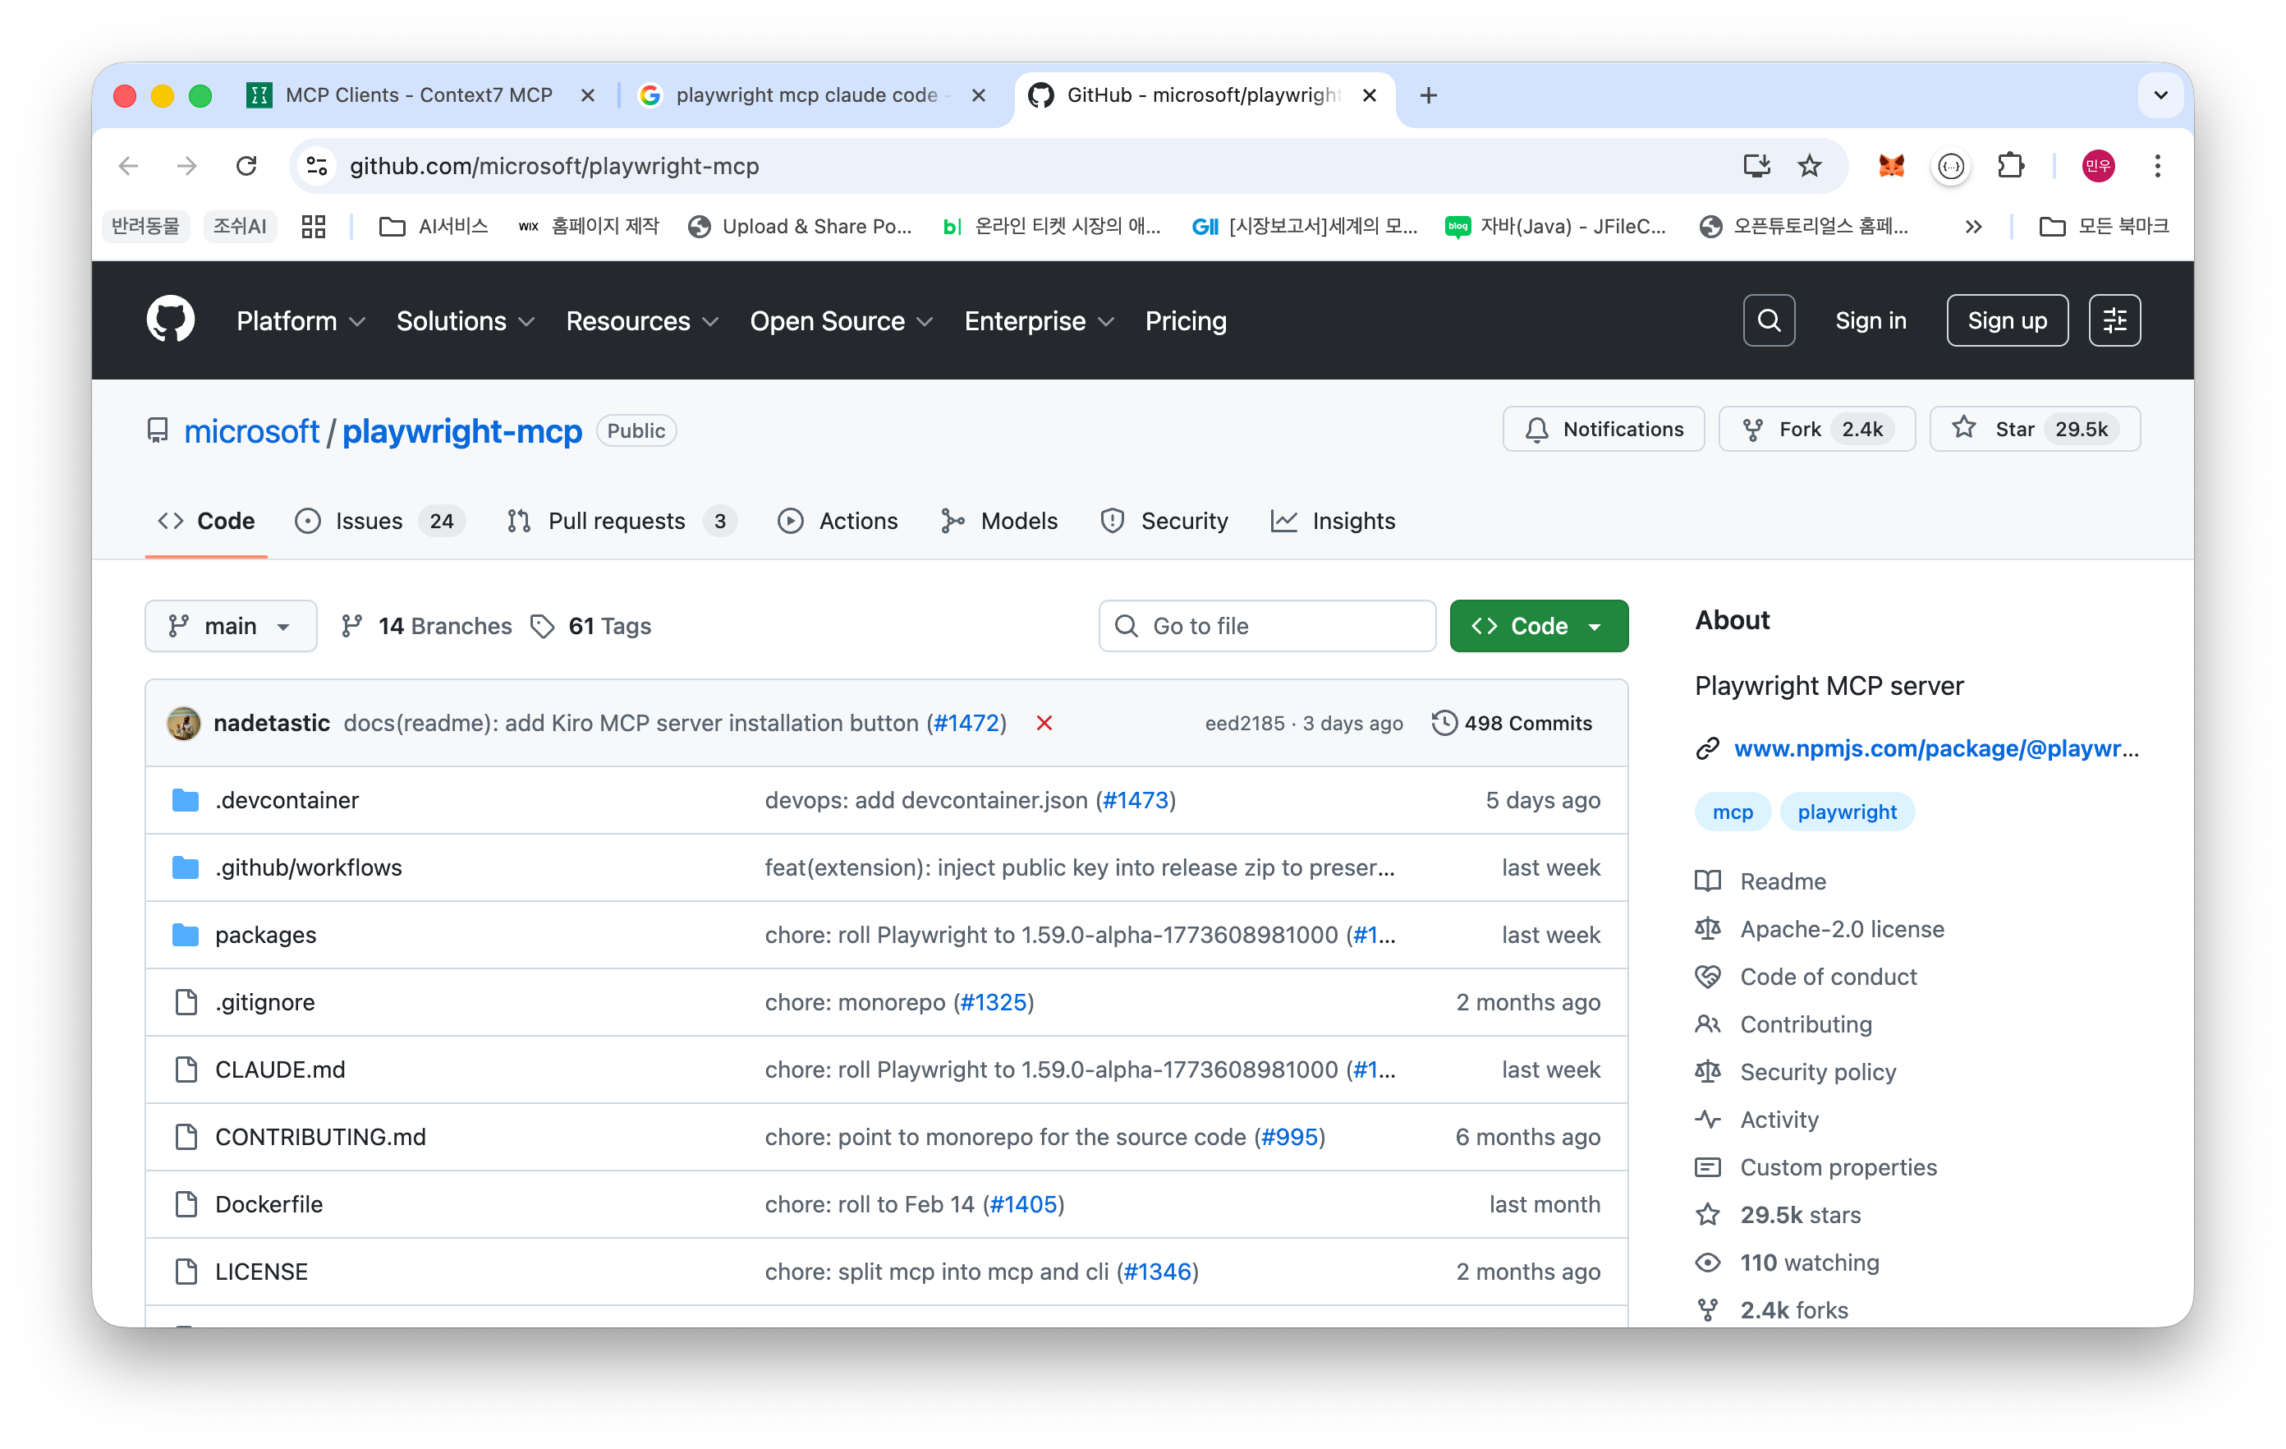Image resolution: width=2286 pixels, height=1449 pixels.
Task: Open a new browser tab
Action: click(x=1428, y=95)
